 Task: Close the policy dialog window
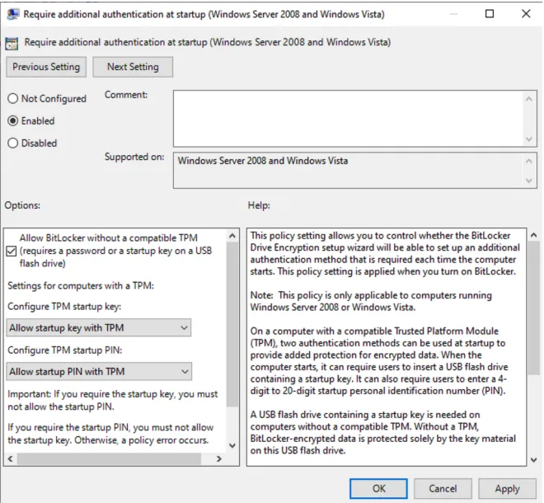[526, 14]
